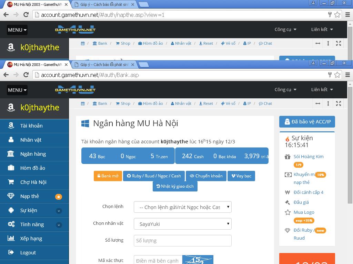Click the Mã xác thực input field
The width and height of the screenshot is (353, 264).
158,260
